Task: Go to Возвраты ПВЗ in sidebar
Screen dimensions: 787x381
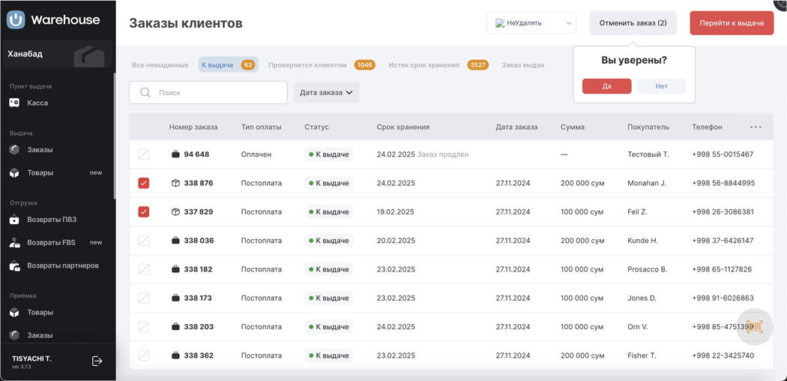Action: tap(52, 220)
